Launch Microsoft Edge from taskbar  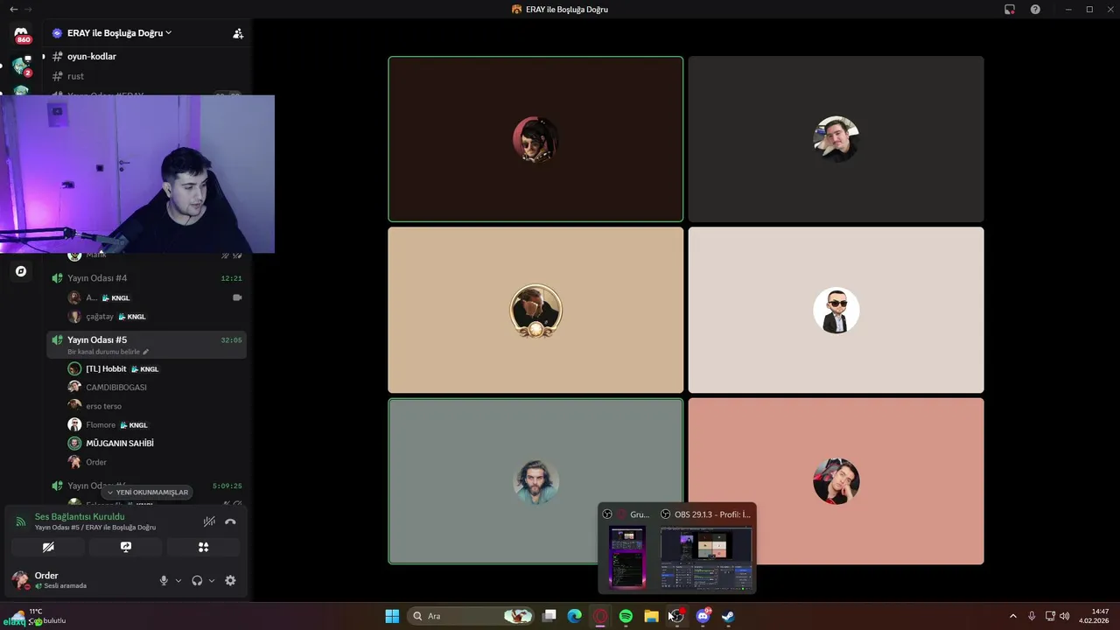pos(575,616)
